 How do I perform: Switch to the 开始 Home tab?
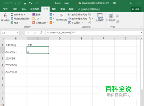pyautogui.click(x=15, y=9)
